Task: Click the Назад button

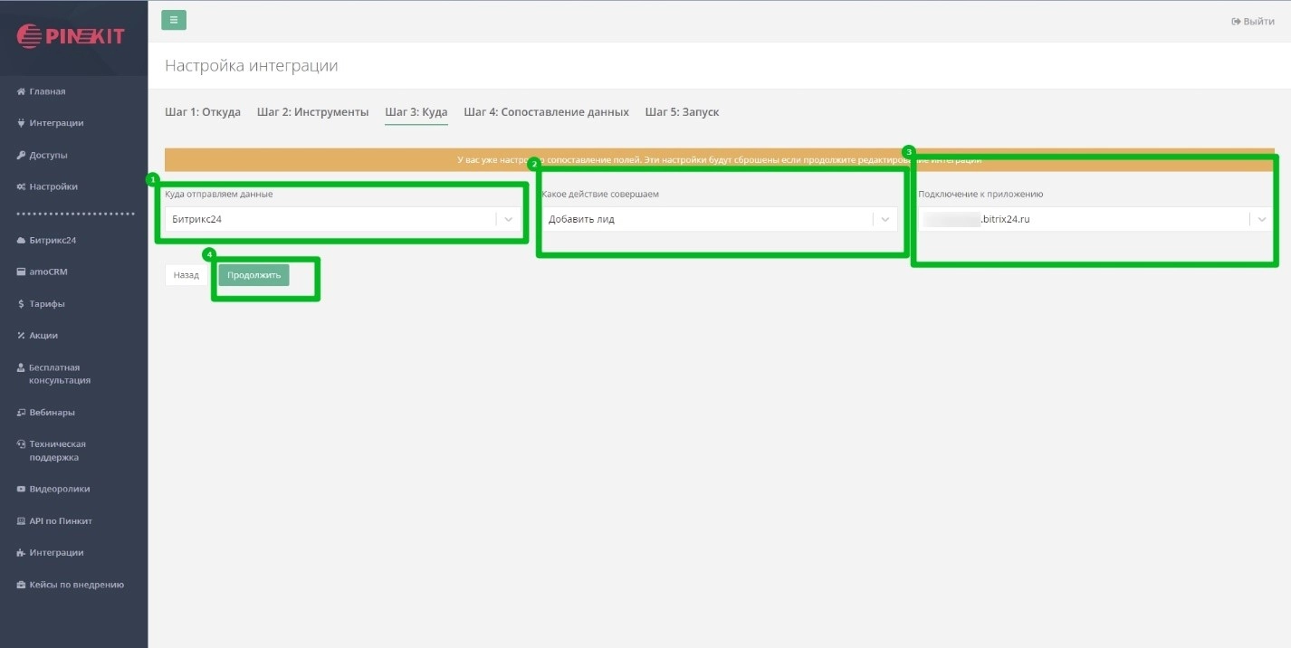Action: tap(186, 275)
